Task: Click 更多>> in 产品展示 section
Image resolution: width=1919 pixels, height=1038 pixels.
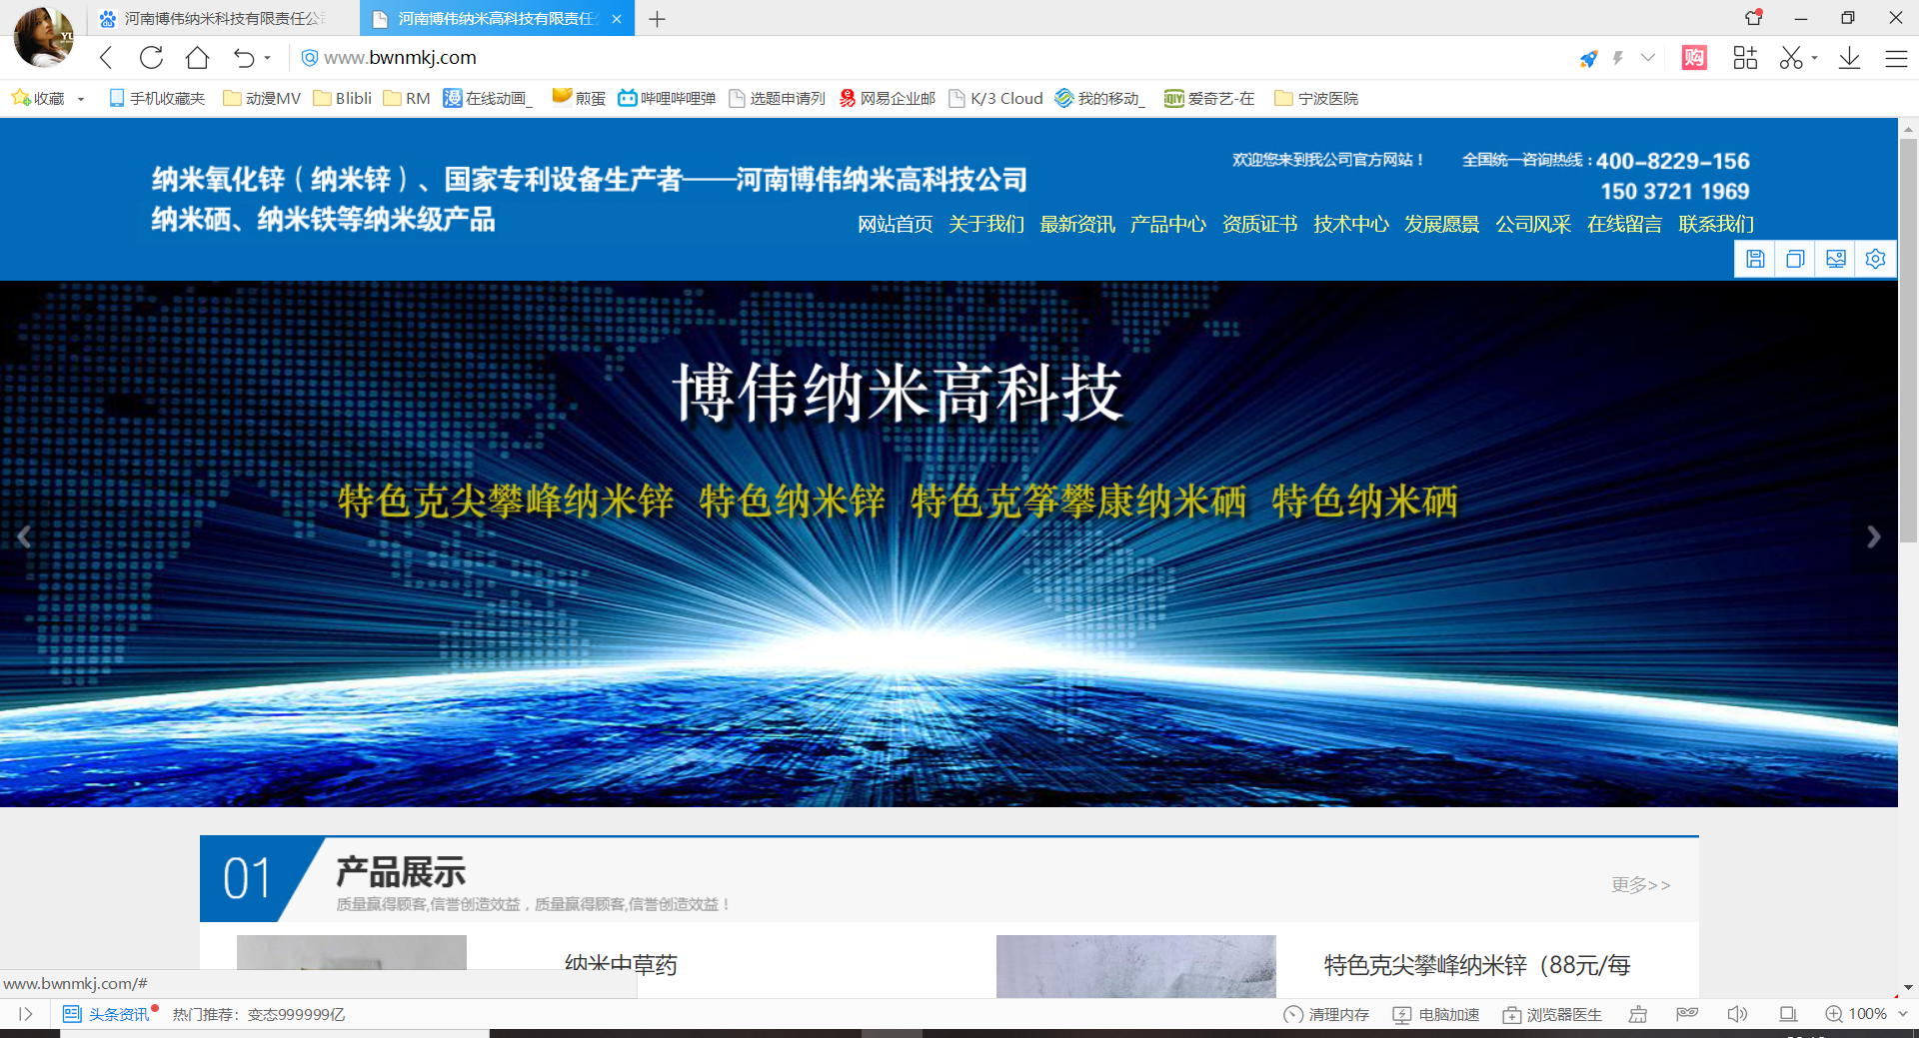Action: tap(1641, 884)
